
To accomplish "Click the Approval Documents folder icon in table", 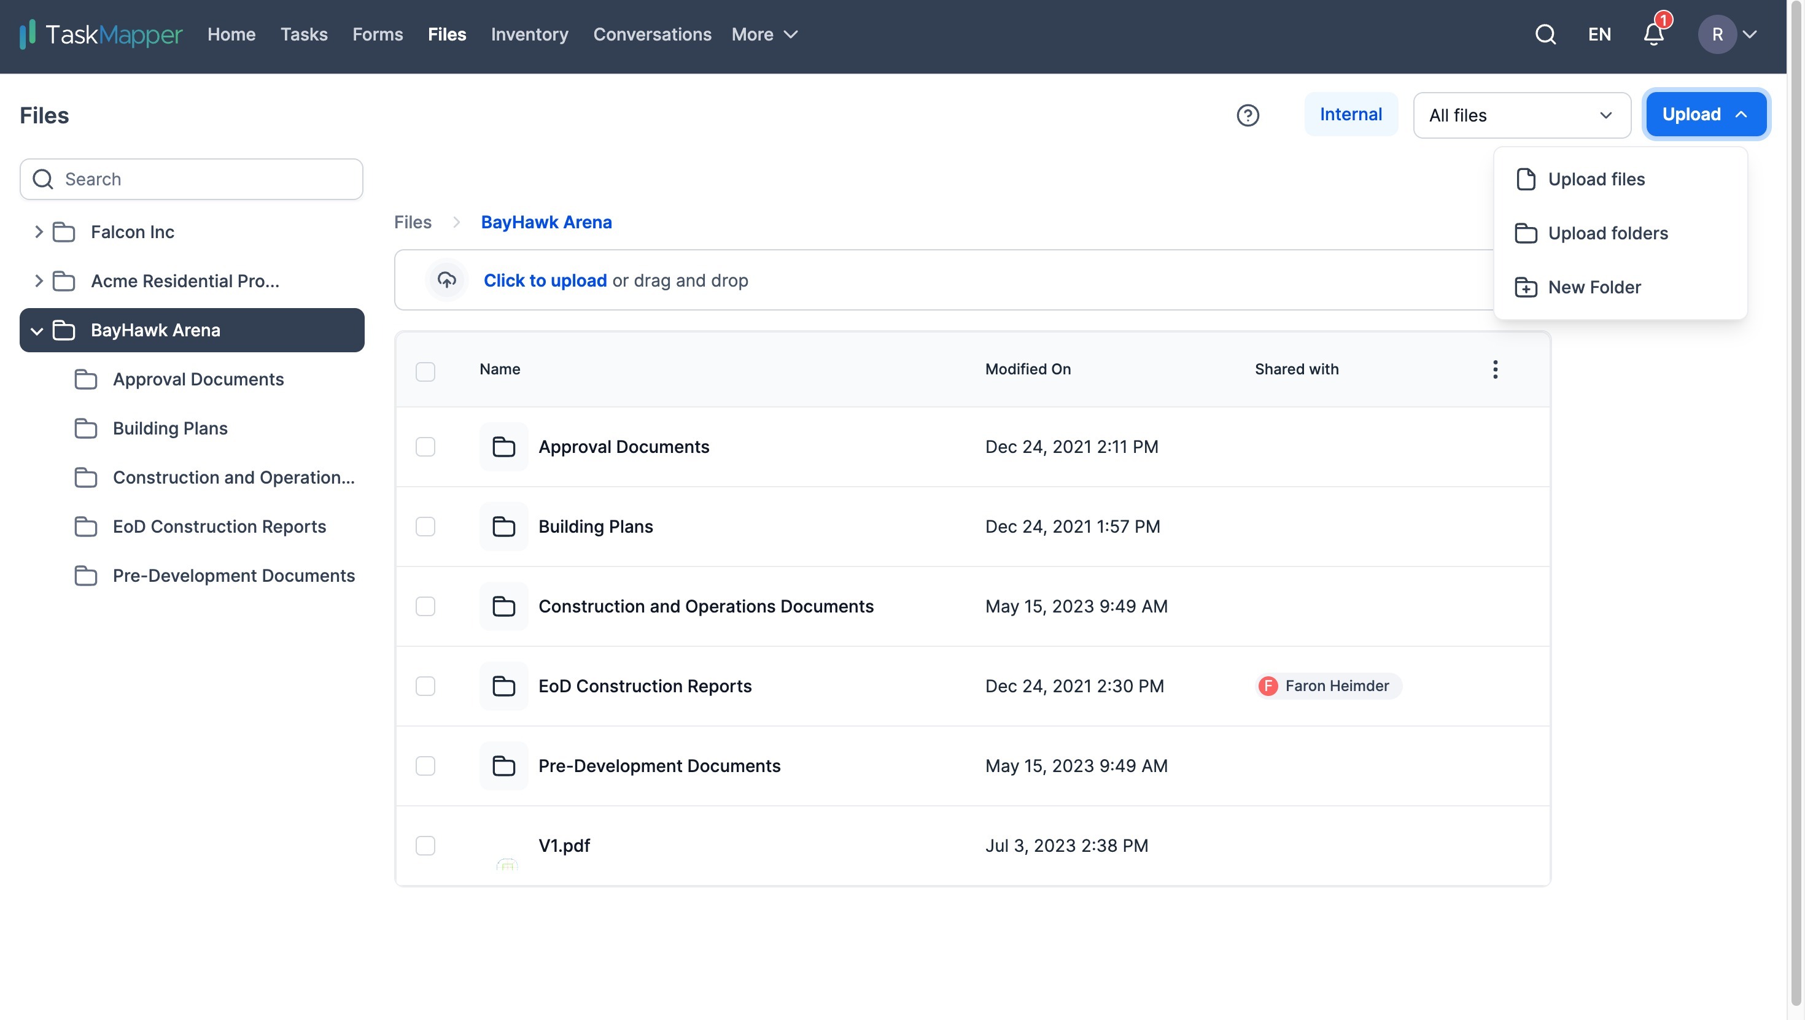I will click(503, 447).
